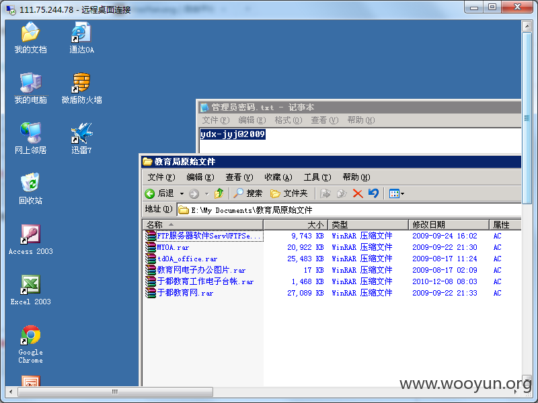This screenshot has height=403, width=538.
Task: Sort files by 名称 column header
Action: coord(203,225)
